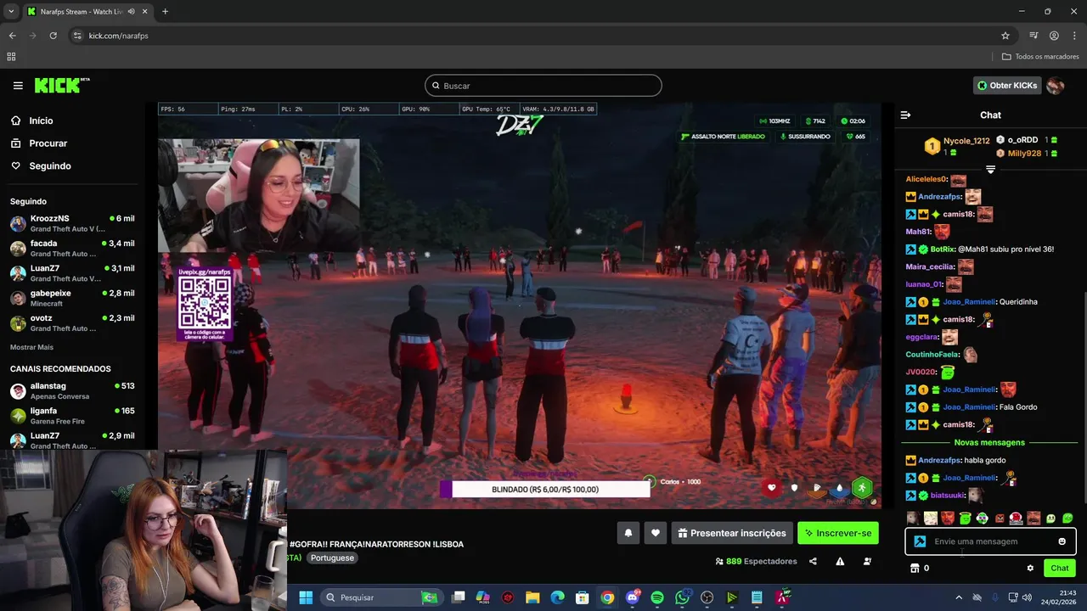Image resolution: width=1087 pixels, height=611 pixels.
Task: Open the Kick hamburger sidebar menu
Action: [x=18, y=86]
